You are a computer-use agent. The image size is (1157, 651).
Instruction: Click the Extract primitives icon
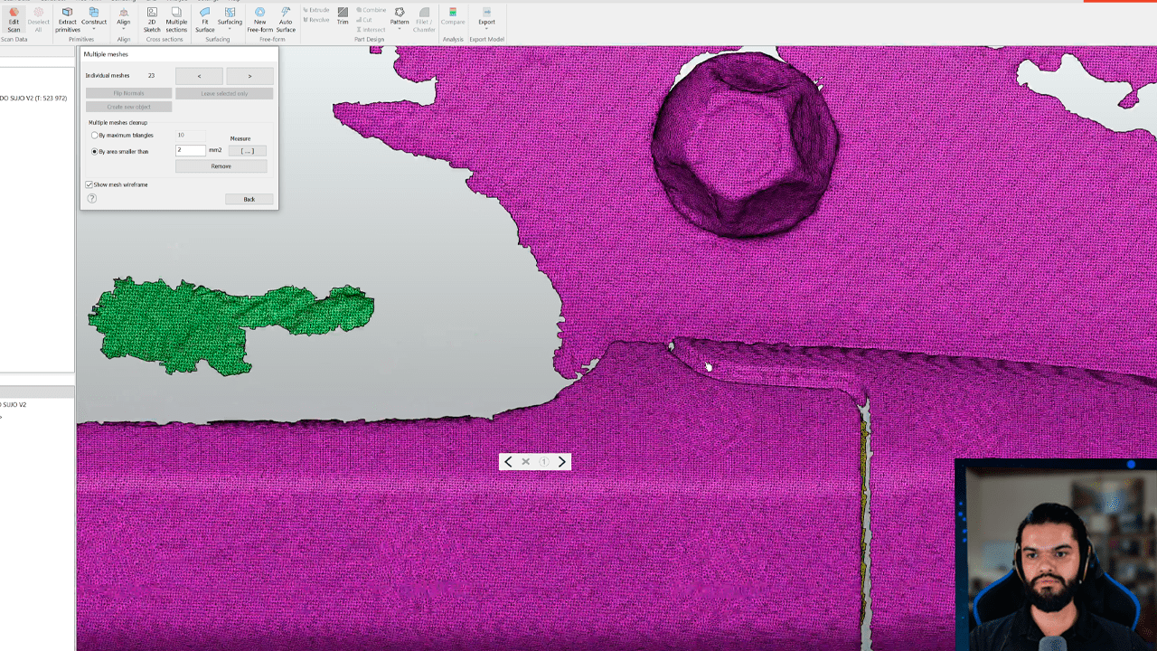67,18
